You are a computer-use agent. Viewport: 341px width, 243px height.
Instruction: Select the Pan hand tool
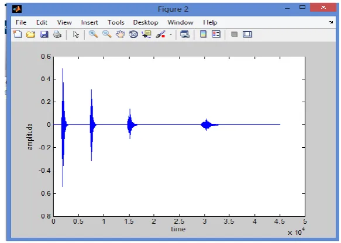click(x=120, y=34)
